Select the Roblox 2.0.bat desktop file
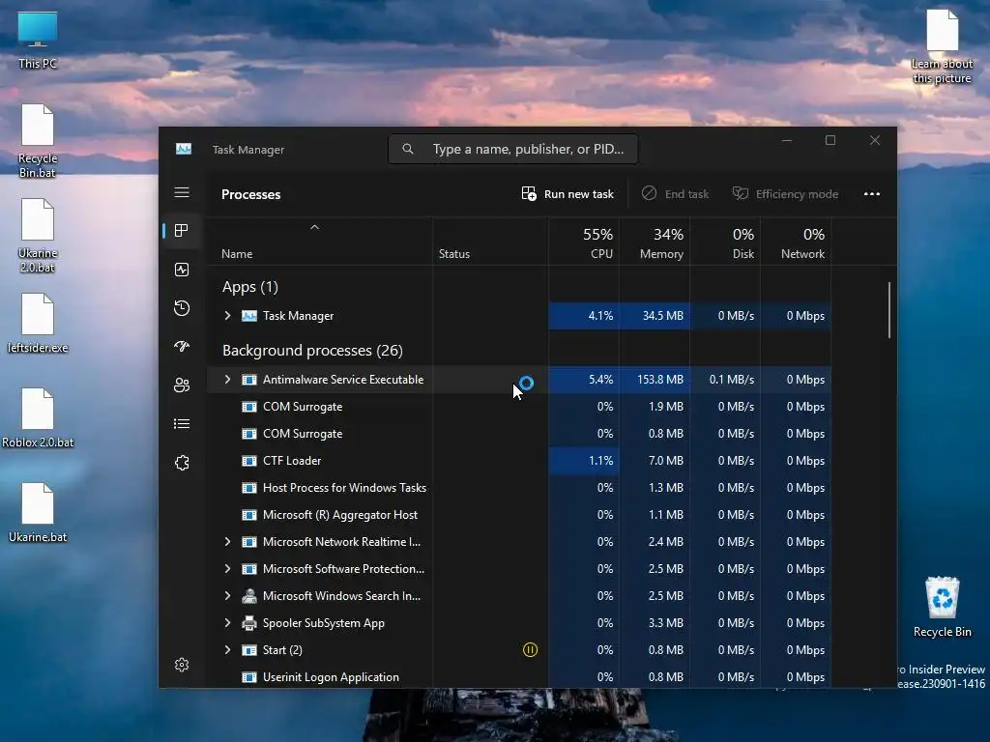Image resolution: width=990 pixels, height=742 pixels. tap(38, 417)
